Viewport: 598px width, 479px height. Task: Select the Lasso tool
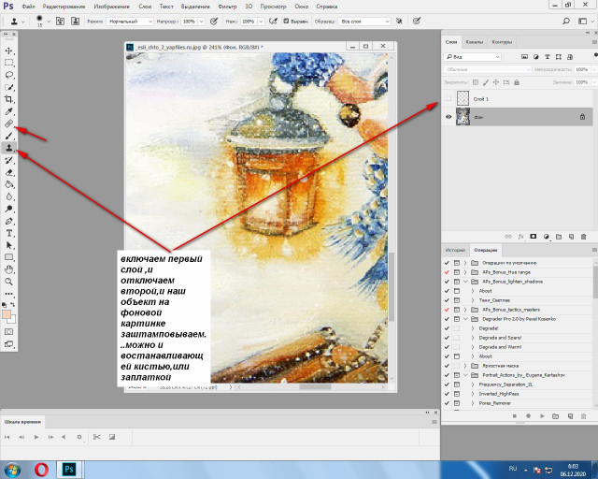click(x=9, y=75)
